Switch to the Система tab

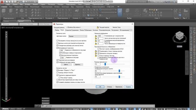click(x=95, y=30)
